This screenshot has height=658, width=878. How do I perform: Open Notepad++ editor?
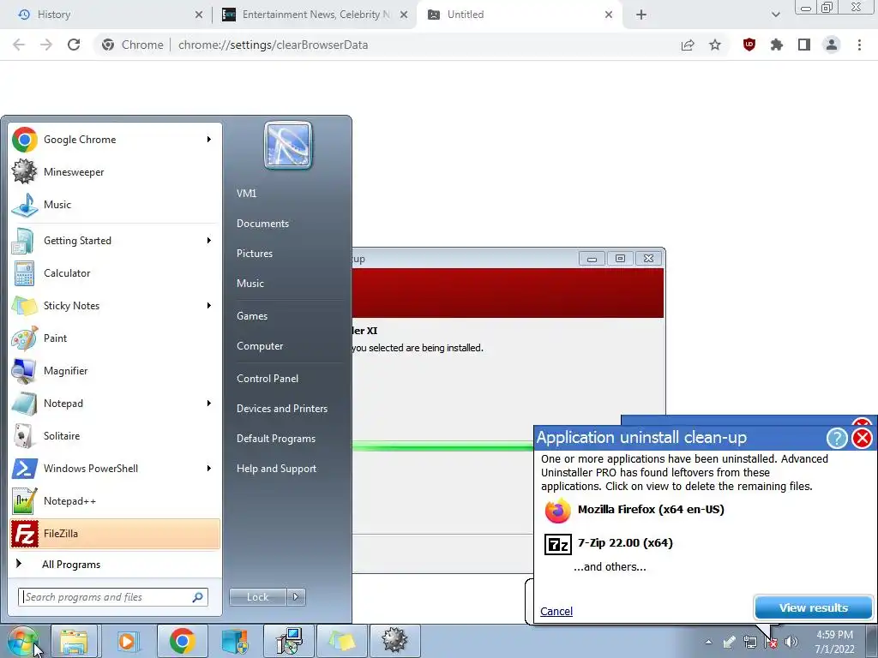coord(115,500)
